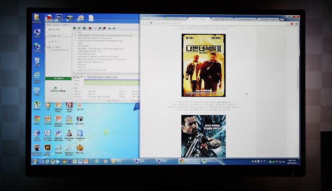Click Add Torrent from URL toolbar icon
The width and height of the screenshot is (332, 191).
(79, 28)
